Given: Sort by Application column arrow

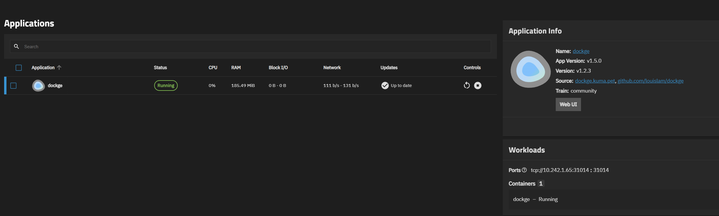Looking at the screenshot, I should 59,68.
